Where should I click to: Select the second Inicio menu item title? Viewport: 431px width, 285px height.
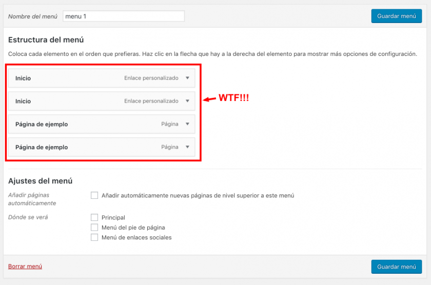pyautogui.click(x=23, y=101)
